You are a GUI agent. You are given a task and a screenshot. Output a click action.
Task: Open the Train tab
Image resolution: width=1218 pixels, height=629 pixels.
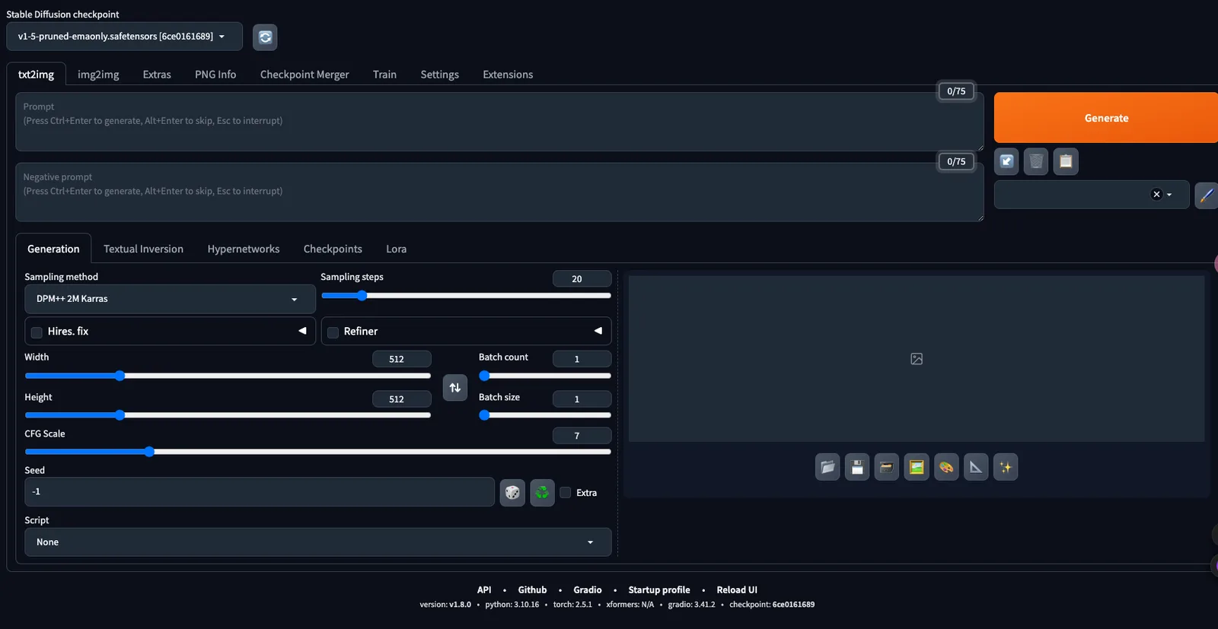point(384,75)
